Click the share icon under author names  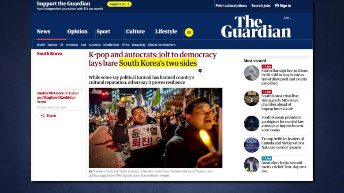43,115
